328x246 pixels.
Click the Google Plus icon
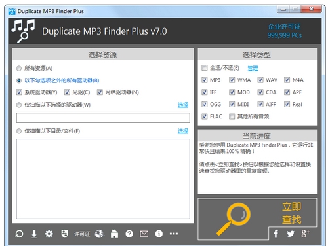point(305,234)
